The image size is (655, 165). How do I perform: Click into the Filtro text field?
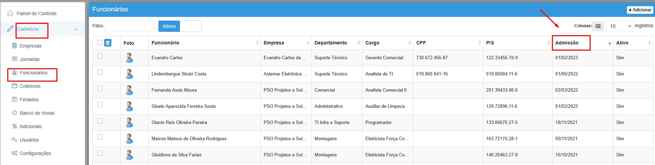(x=129, y=26)
